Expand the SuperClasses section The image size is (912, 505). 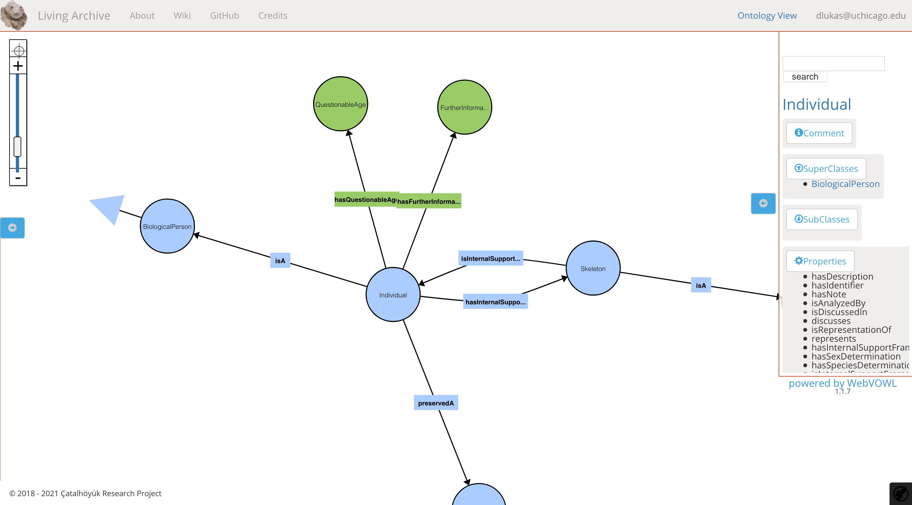click(826, 169)
